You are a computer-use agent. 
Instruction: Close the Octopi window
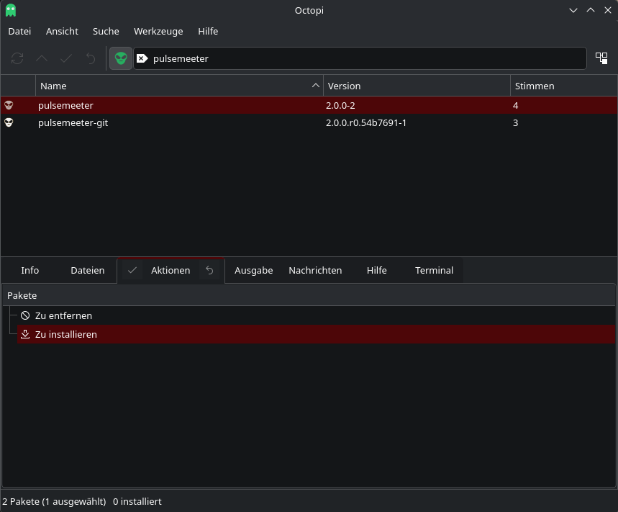click(608, 10)
